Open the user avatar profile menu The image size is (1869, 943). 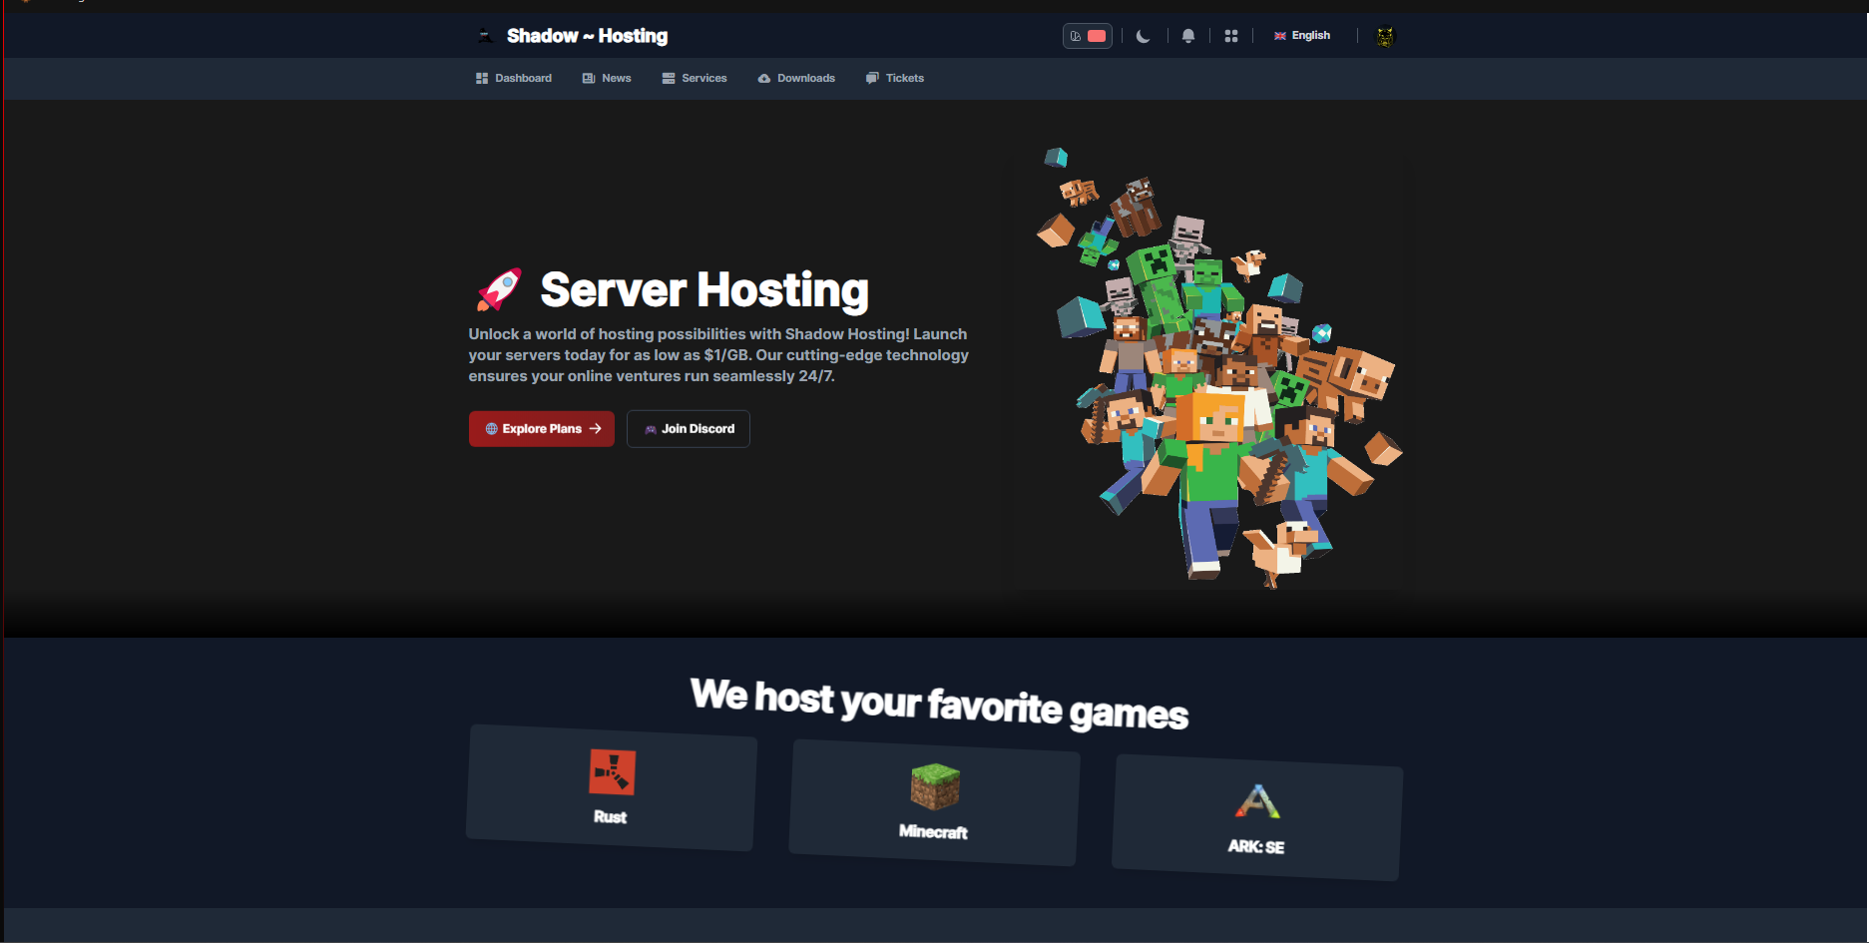click(x=1385, y=37)
